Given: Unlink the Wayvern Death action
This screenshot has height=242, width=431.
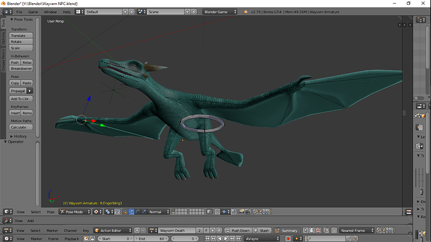Looking at the screenshot, I should 219,231.
